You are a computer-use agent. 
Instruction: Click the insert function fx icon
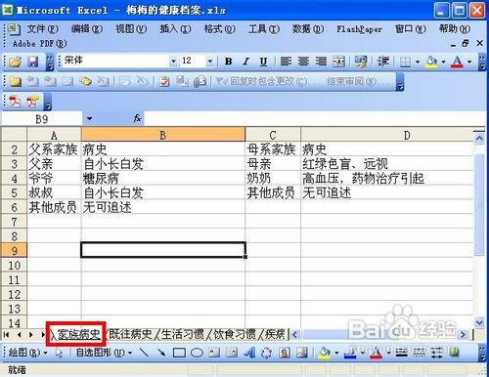(x=137, y=118)
